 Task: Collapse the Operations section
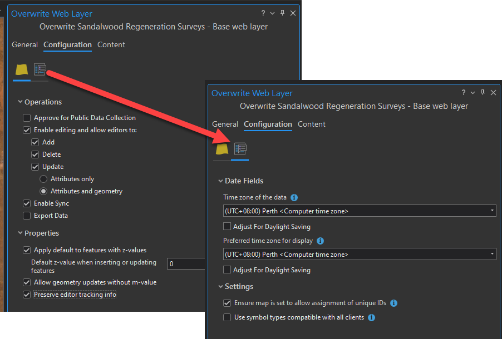click(20, 102)
